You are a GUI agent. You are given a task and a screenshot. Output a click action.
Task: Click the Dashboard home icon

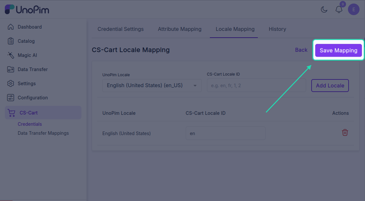[x=11, y=27]
